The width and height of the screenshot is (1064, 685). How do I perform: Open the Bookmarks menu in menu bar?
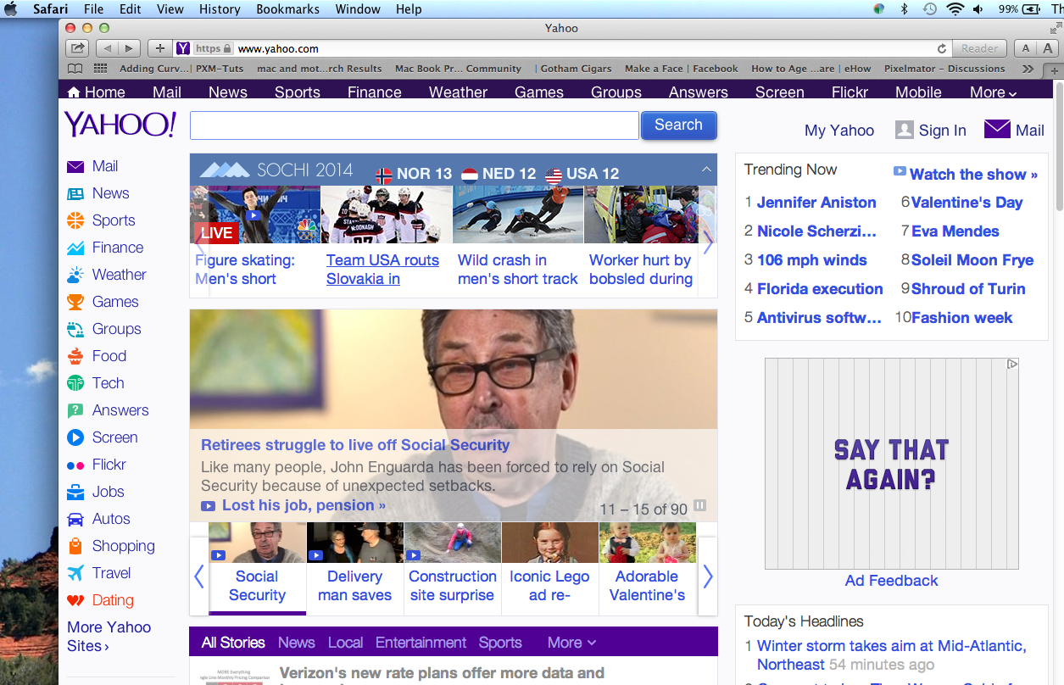[288, 9]
